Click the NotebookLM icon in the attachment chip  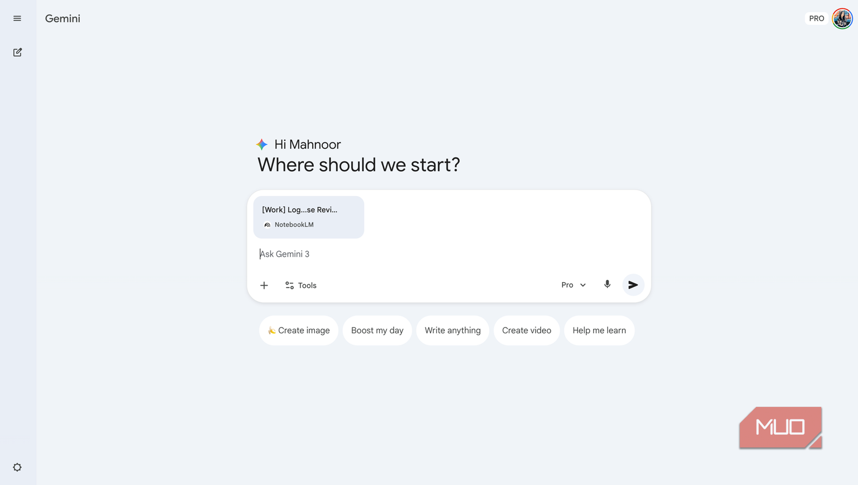(267, 225)
